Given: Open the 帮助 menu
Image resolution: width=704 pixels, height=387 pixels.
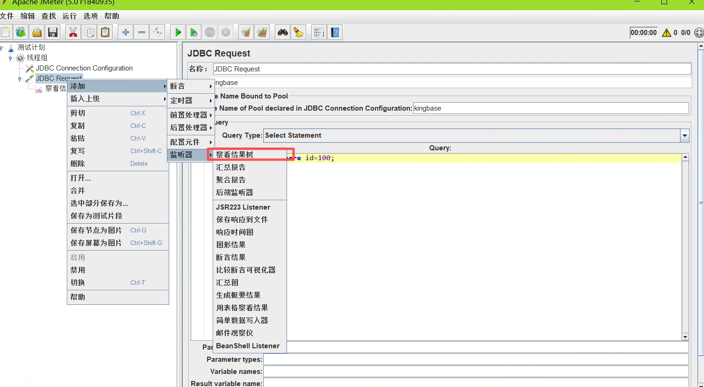Looking at the screenshot, I should tap(112, 16).
